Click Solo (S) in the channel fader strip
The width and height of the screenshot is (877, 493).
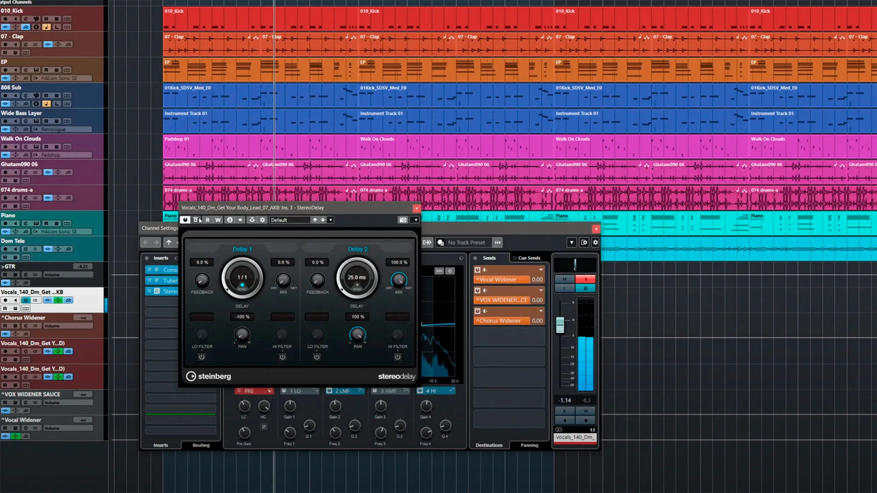tap(585, 279)
